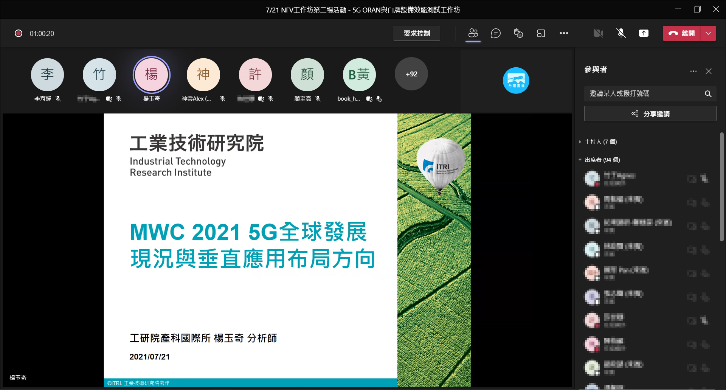Screen dimensions: 726x390
Task: Open the share tray rooms icon
Action: (541, 33)
